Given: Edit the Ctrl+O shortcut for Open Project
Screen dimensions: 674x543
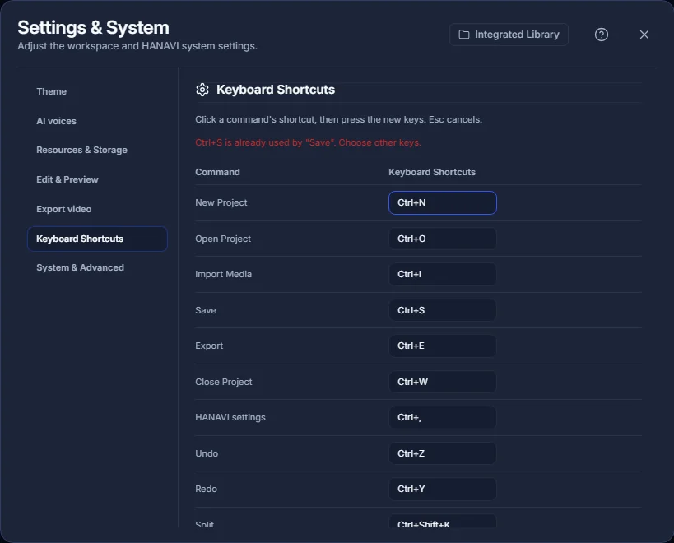Looking at the screenshot, I should point(442,239).
